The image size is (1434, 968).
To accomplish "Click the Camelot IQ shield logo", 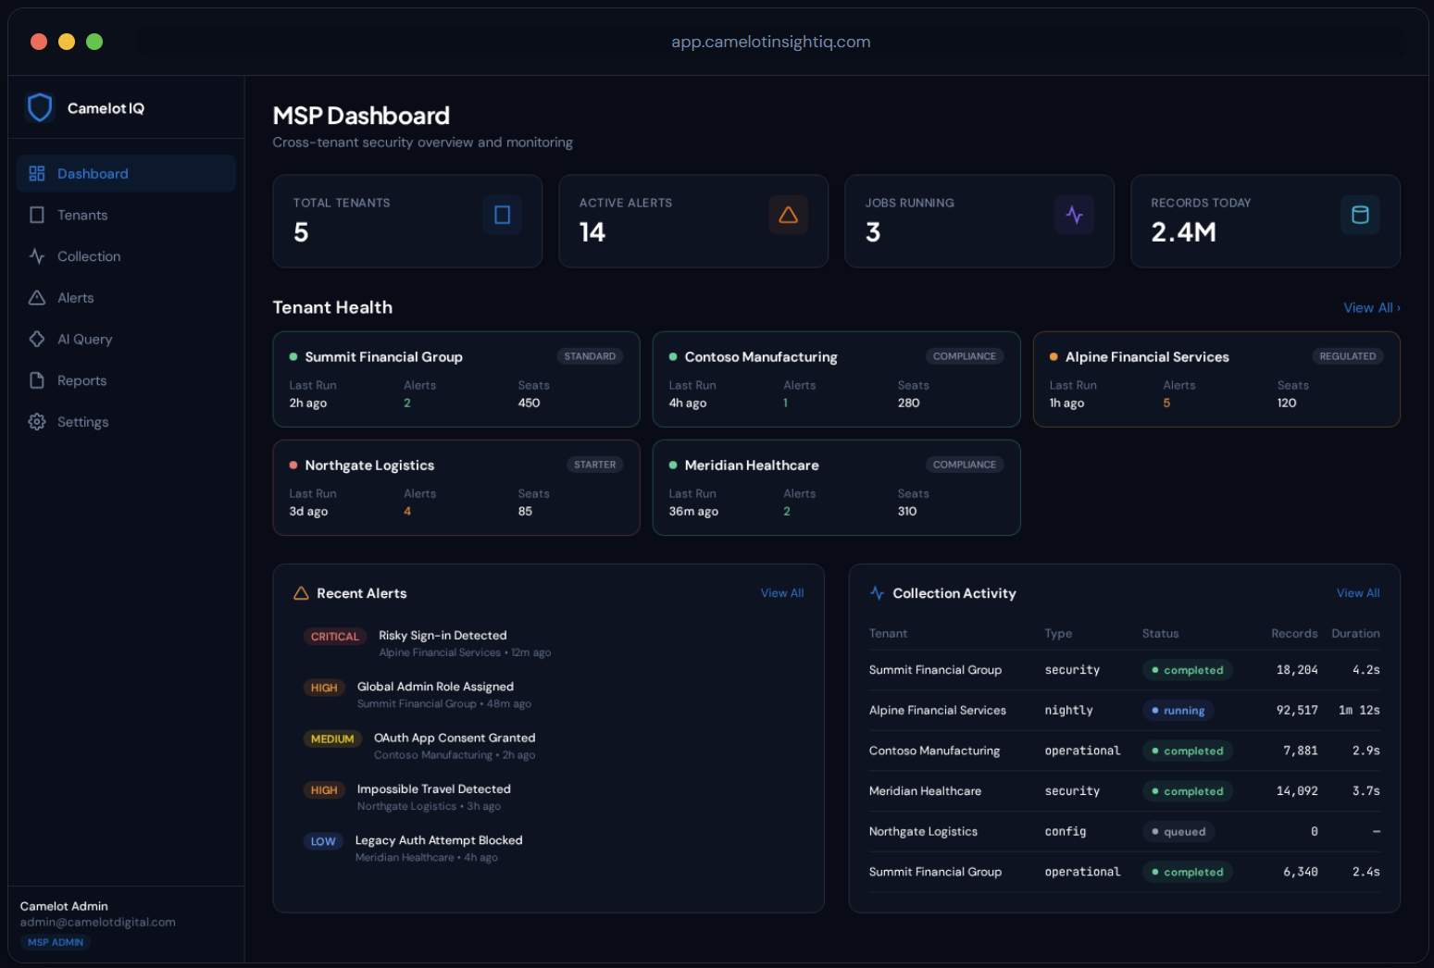I will [40, 107].
